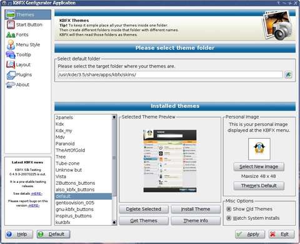Open the Start Button icon section
The height and width of the screenshot is (244, 300).
[x=11, y=24]
